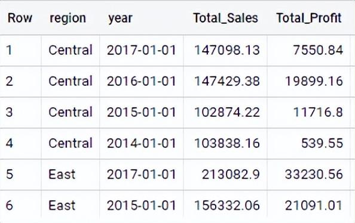This screenshot has width=355, height=223.
Task: Select profit cell showing 19899.16
Action: (x=314, y=81)
